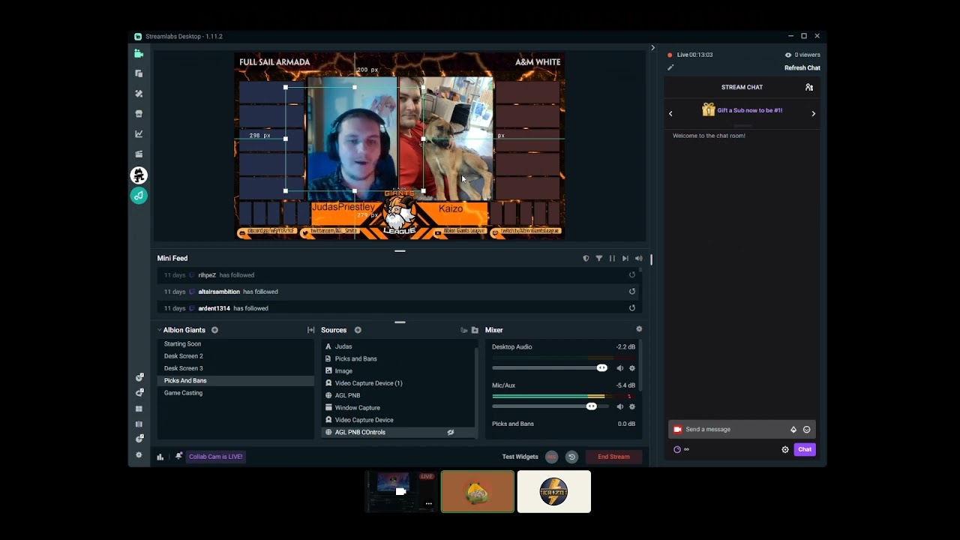Open the analytics line-chart sidebar icon
Screen dimensions: 960x540
click(139, 134)
